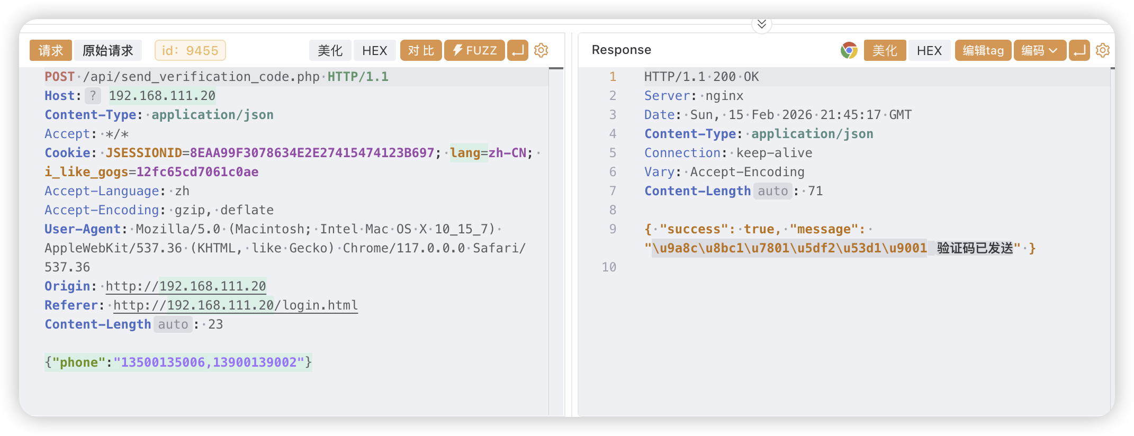Click the 编辑tag button
Screen dimensions: 1134x436
(x=983, y=50)
